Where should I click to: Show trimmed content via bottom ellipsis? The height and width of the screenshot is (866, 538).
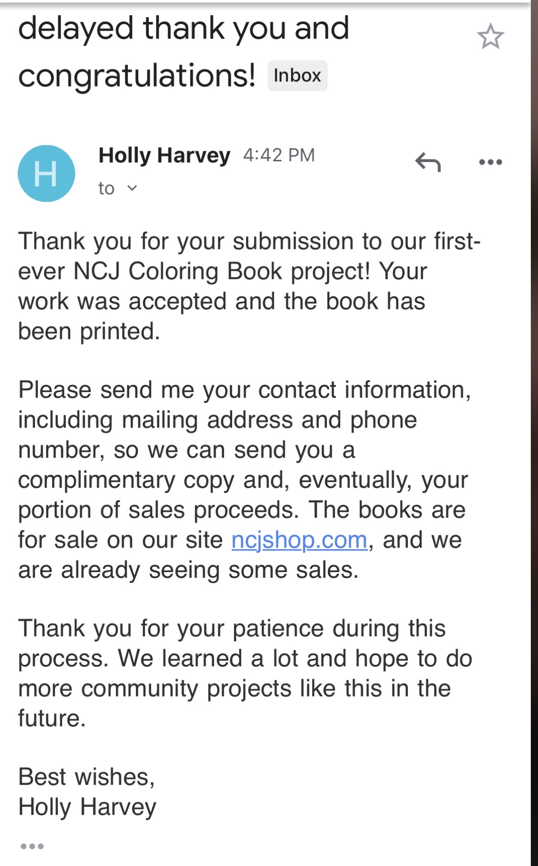[32, 846]
